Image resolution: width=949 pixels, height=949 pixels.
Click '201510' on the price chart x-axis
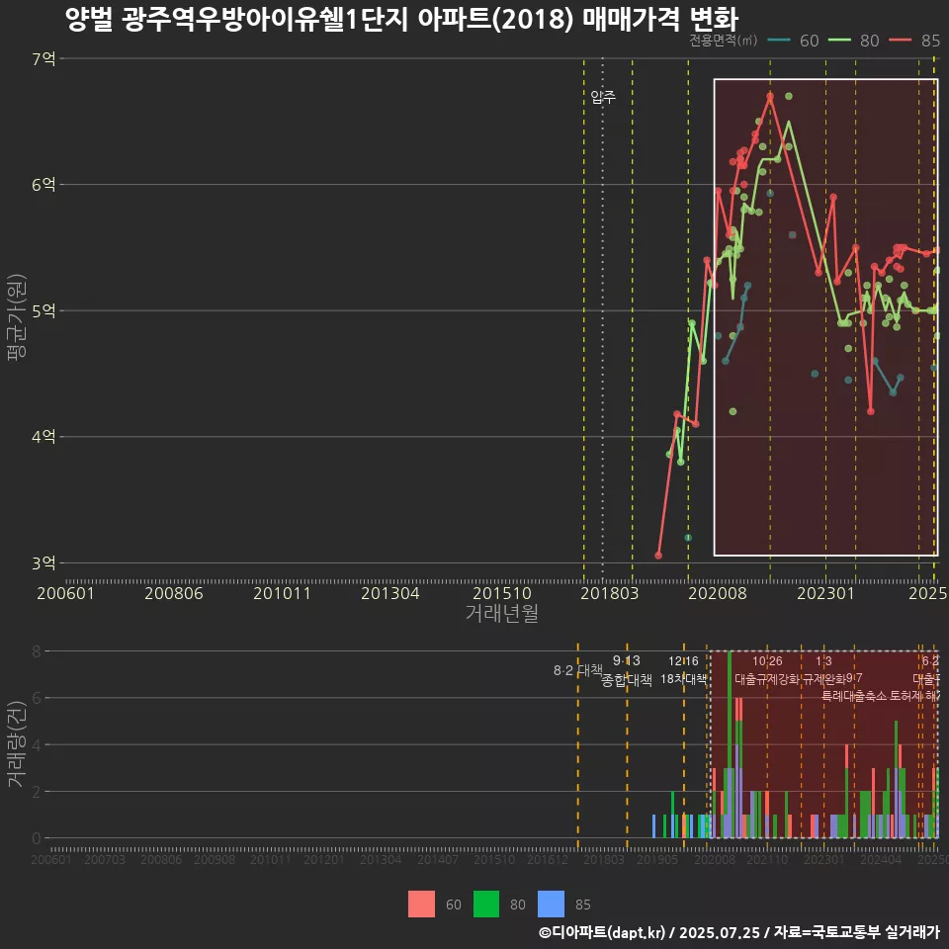click(502, 593)
